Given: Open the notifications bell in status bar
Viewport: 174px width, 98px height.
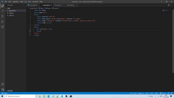Looking at the screenshot, I should point(172,93).
